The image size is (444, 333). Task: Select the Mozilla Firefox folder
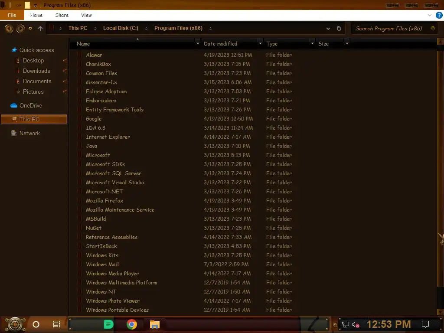(x=104, y=201)
